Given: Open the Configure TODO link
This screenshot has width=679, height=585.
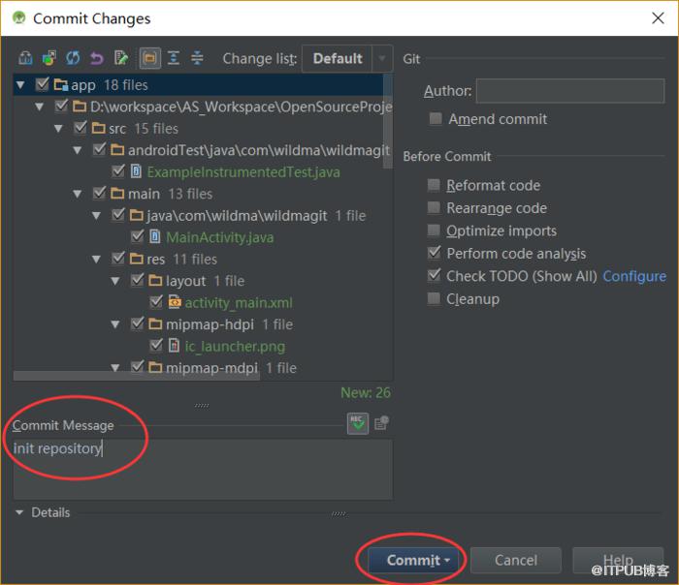Looking at the screenshot, I should (x=634, y=276).
